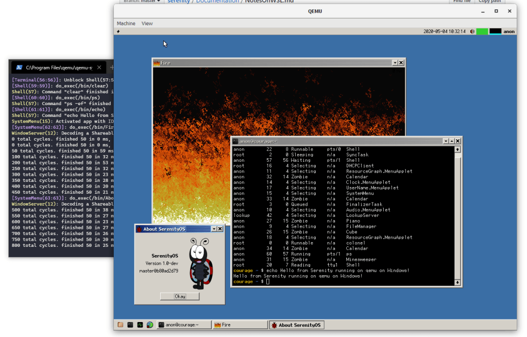Open the System Monitor graph icon in taskbar
This screenshot has width=527, height=337.
coord(140,325)
